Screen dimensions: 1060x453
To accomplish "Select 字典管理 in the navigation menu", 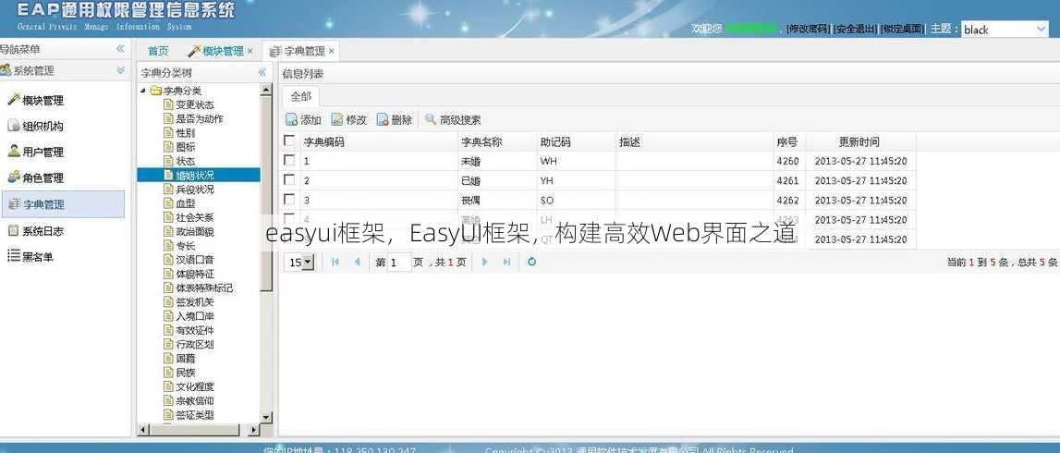I will (63, 204).
